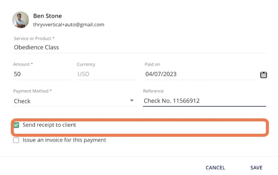Click the Issue an invoice label text

click(64, 140)
